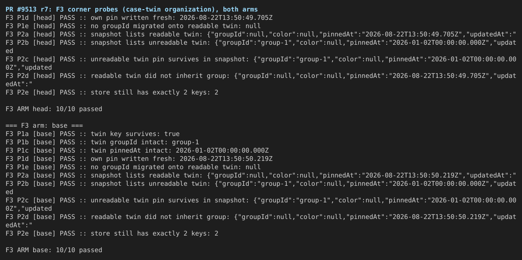Click the head arm P1d own pin line

[139, 18]
